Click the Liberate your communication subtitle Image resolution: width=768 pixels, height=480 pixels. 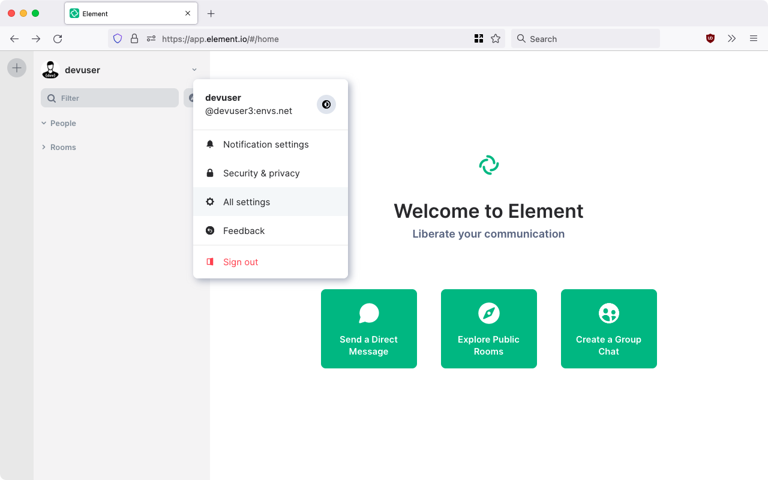coord(488,234)
